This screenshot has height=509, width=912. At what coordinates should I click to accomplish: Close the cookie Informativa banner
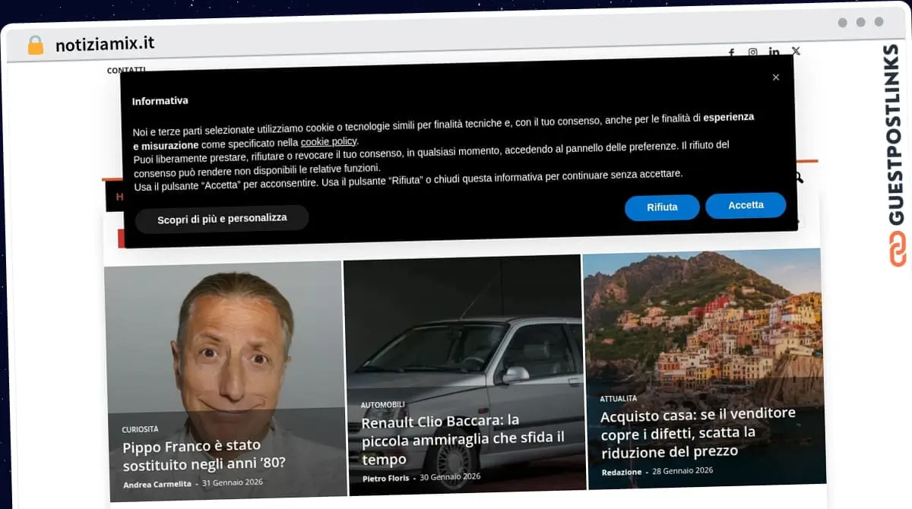click(x=775, y=77)
